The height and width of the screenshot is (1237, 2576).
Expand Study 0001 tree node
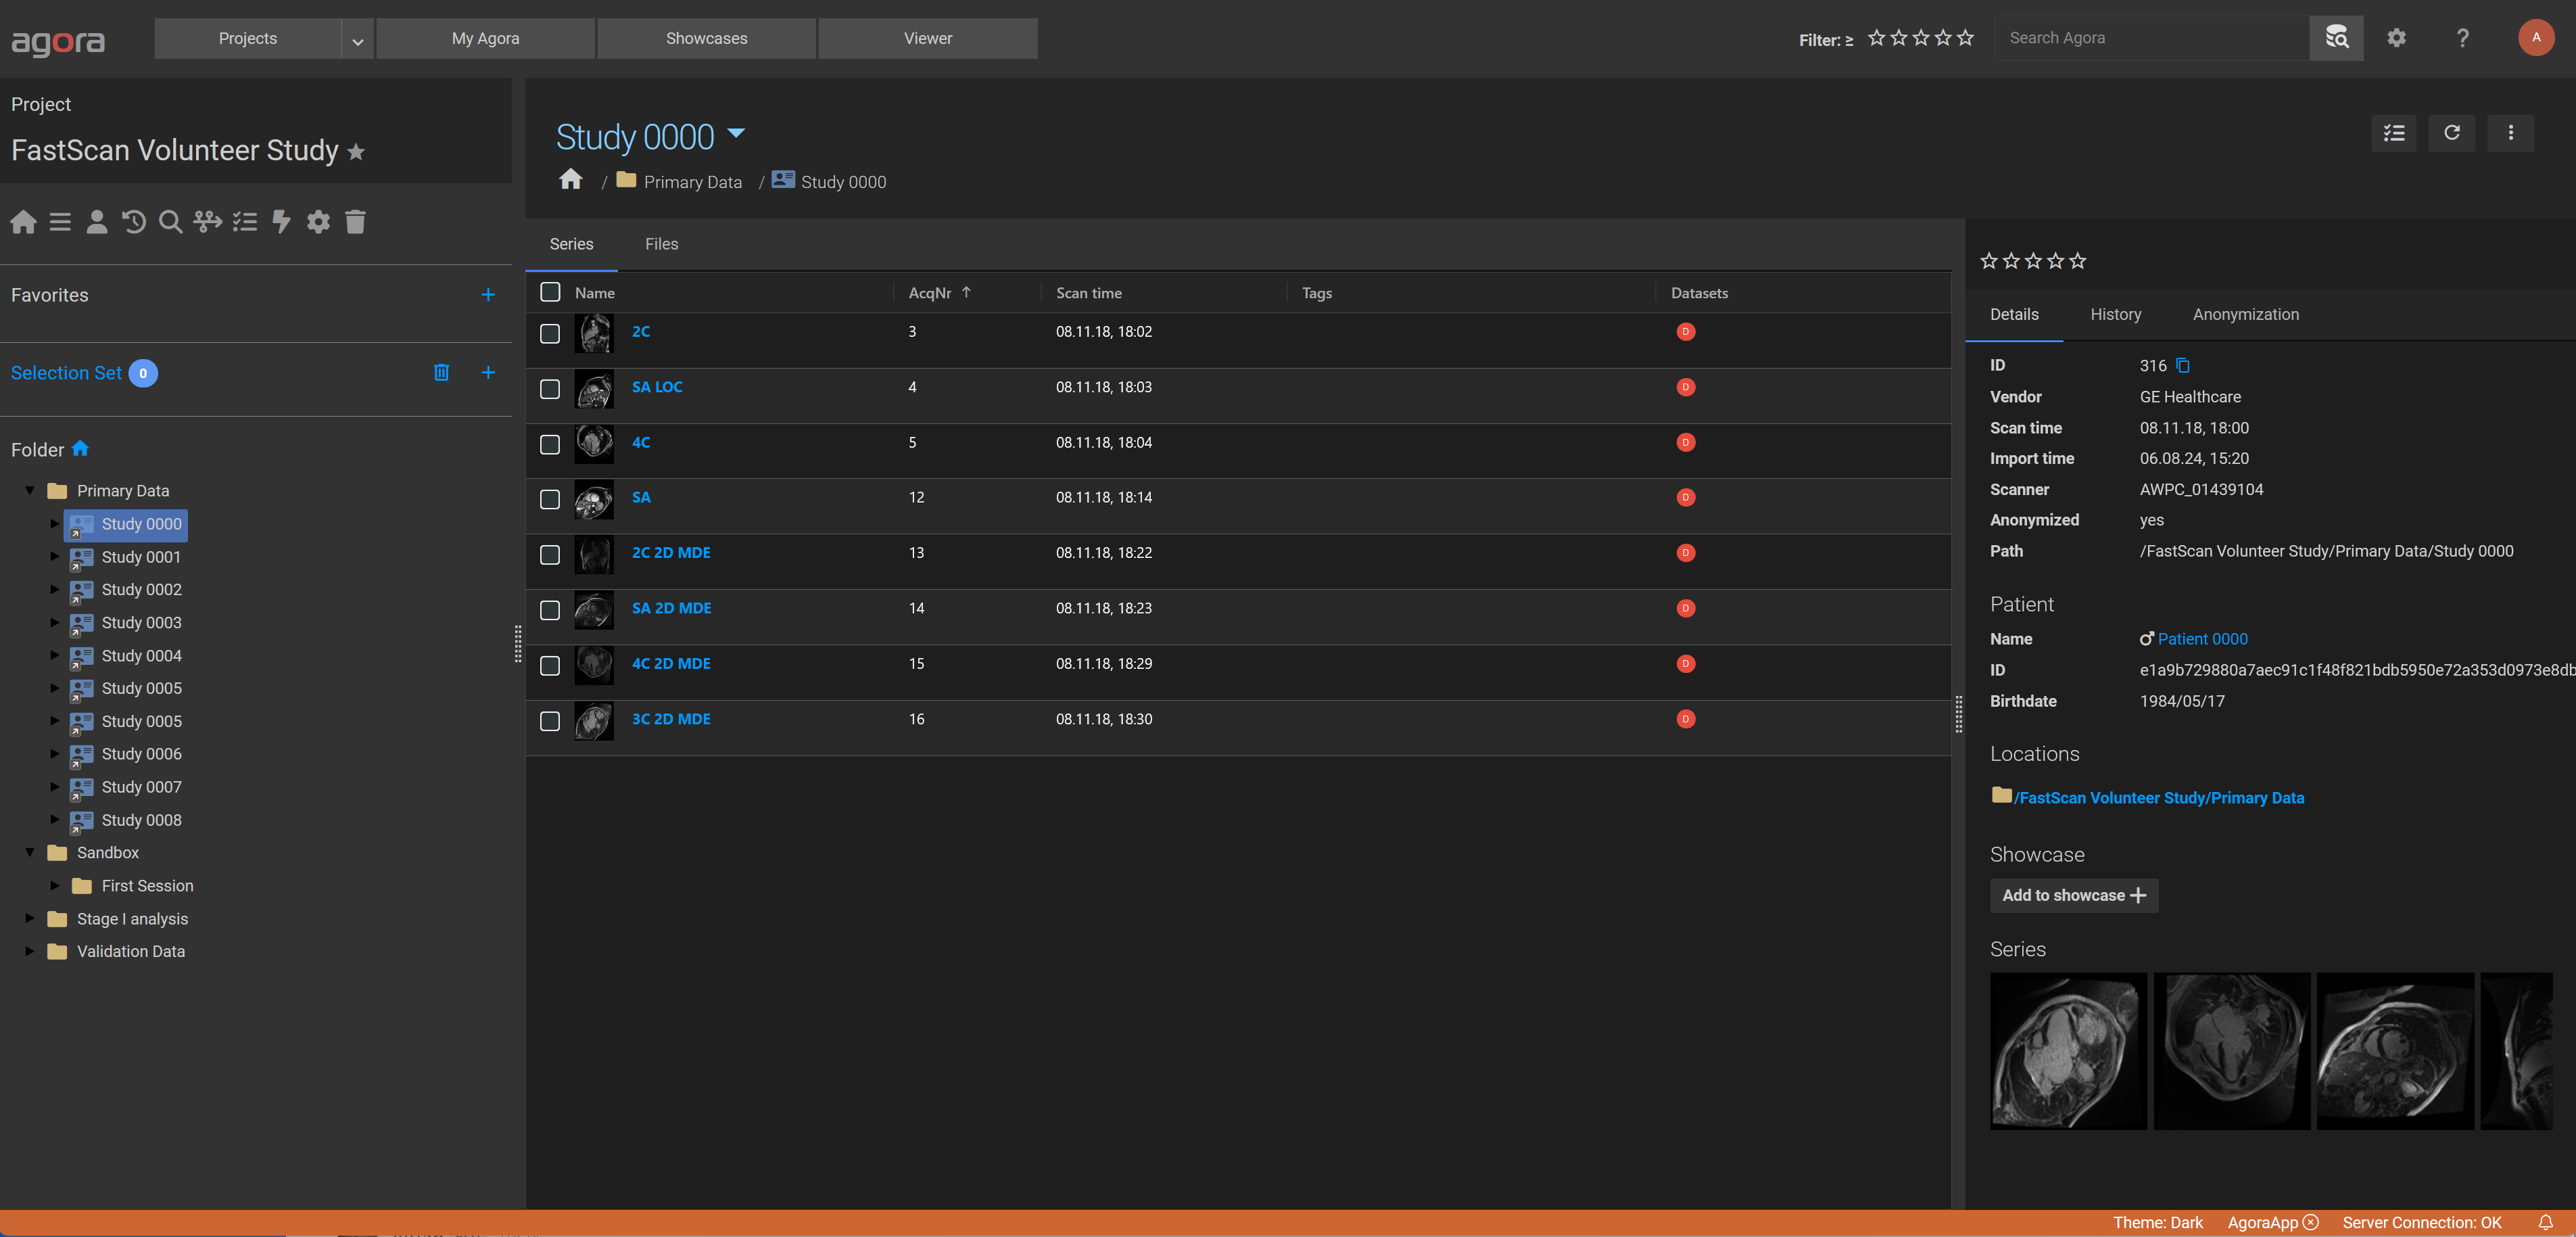(x=55, y=556)
